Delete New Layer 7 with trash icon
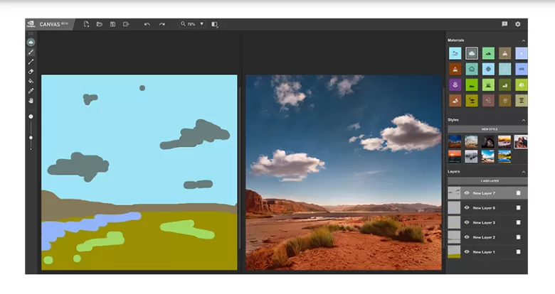This screenshot has height=294, width=555. (x=518, y=193)
